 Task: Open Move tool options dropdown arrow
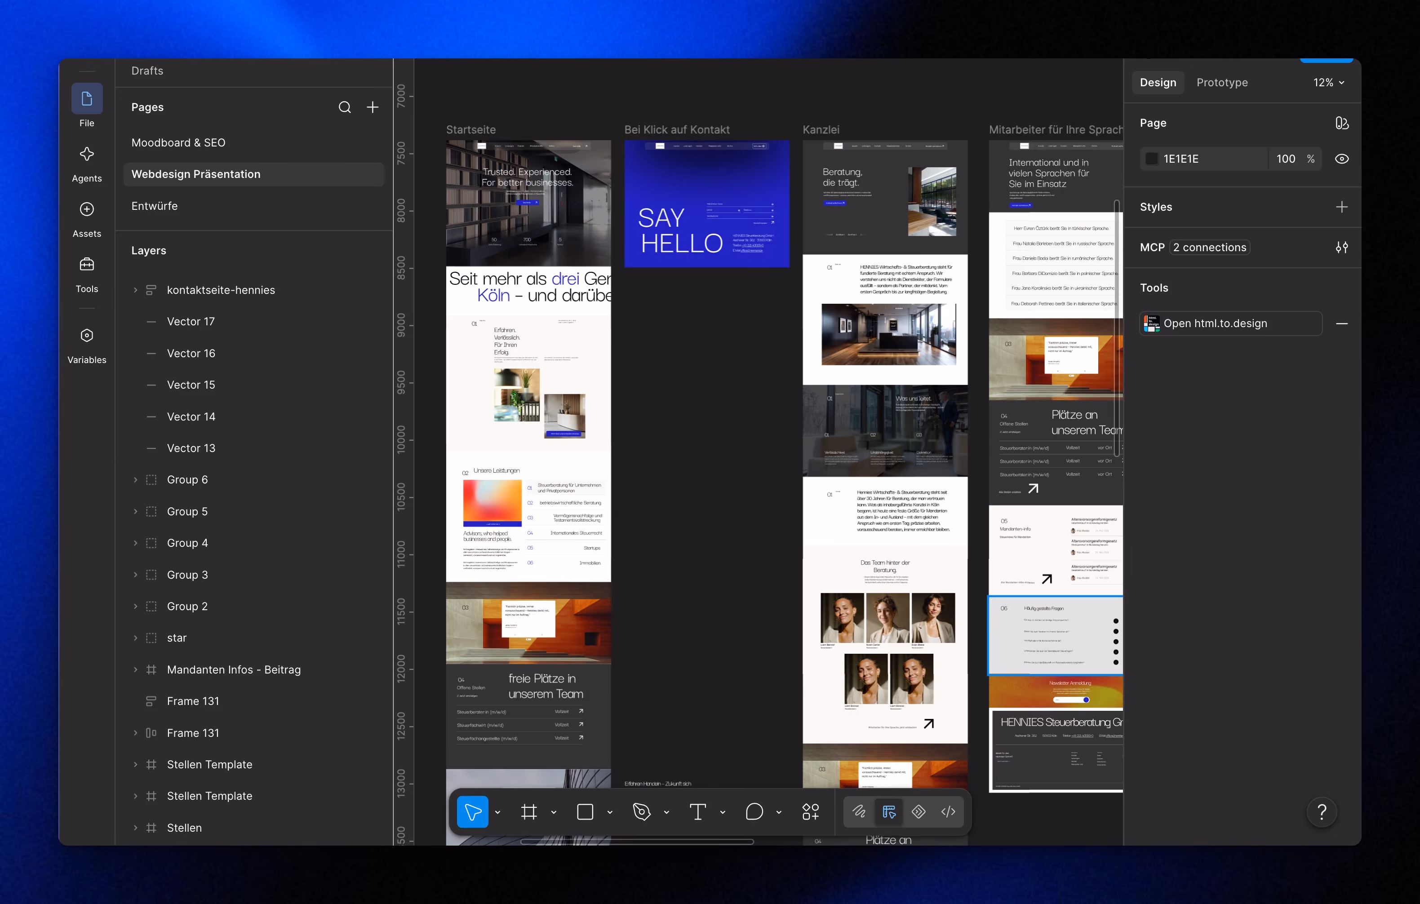[498, 813]
